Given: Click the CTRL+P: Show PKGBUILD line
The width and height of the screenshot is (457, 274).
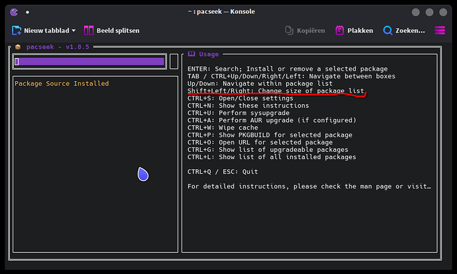Looking at the screenshot, I should pos(270,135).
